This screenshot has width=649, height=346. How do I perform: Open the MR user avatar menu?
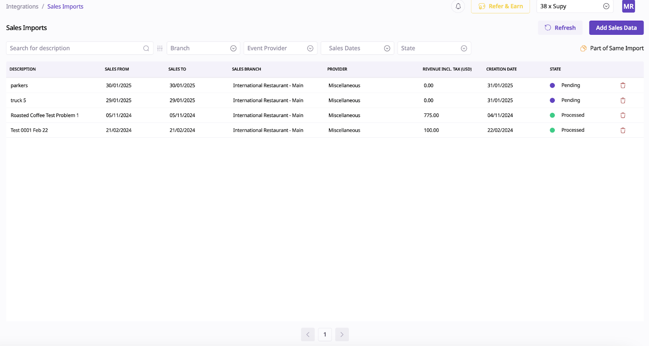(628, 6)
